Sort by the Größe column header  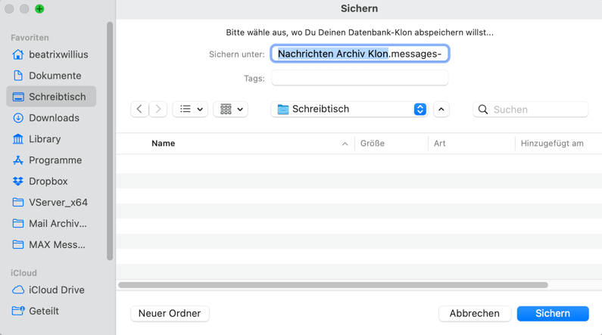373,144
